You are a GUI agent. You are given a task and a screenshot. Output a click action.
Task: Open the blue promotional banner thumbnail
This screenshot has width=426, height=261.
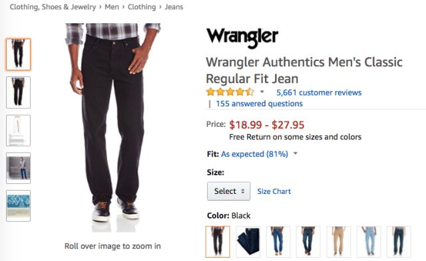coord(19,206)
